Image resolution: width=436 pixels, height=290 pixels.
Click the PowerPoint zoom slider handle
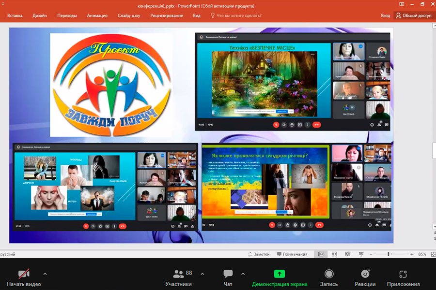click(x=388, y=254)
